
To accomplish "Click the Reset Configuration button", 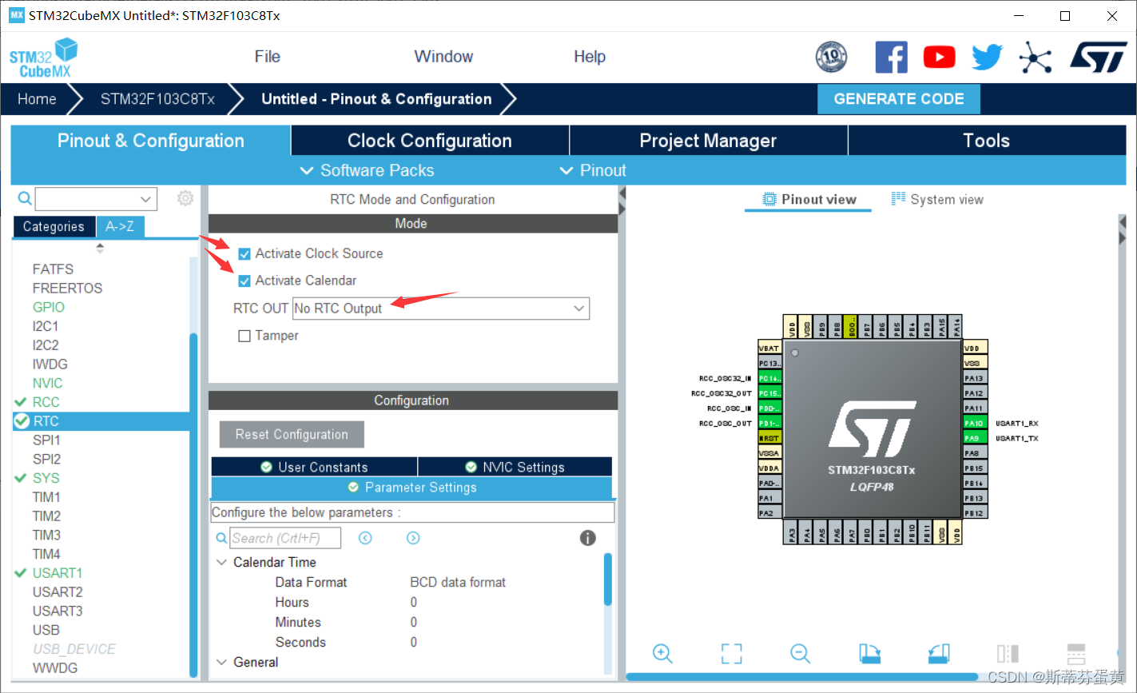I will [292, 435].
